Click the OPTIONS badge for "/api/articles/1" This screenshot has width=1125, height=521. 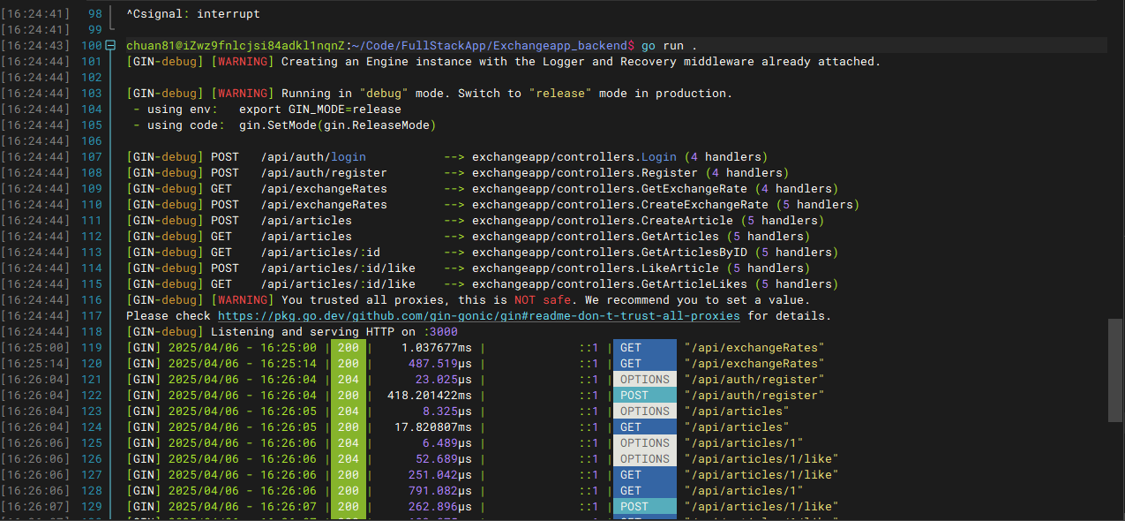tap(645, 443)
